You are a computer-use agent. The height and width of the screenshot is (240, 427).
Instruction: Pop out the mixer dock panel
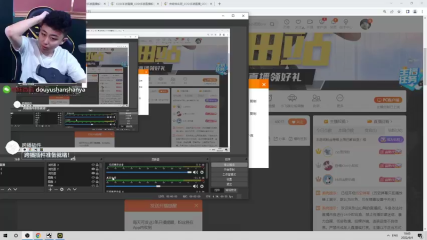207,159
